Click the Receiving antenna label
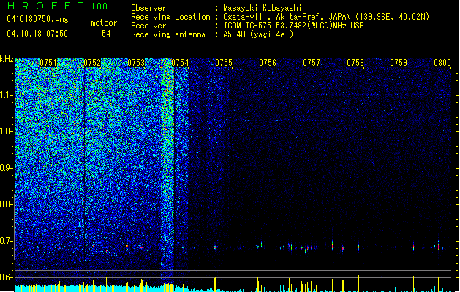Image resolution: width=460 pixels, height=292 pixels. click(x=168, y=34)
